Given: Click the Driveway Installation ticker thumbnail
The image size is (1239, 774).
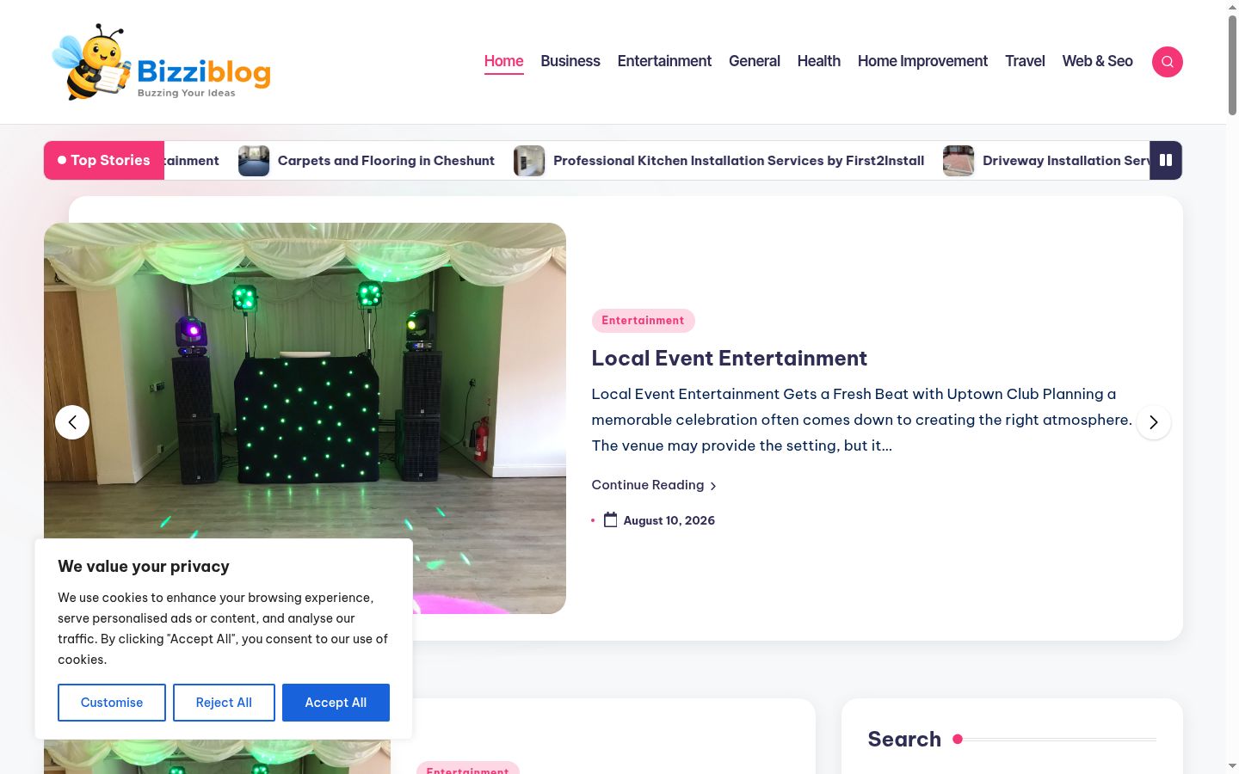Looking at the screenshot, I should click(x=959, y=161).
